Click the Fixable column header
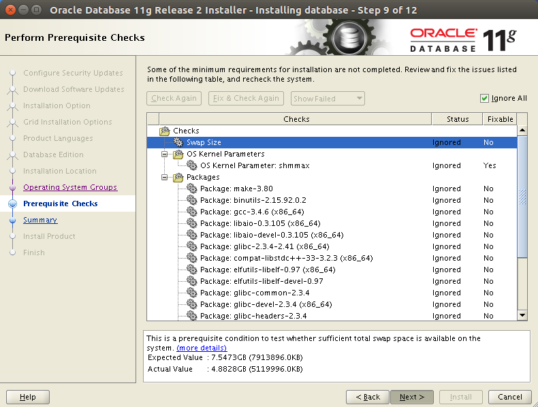This screenshot has height=407, width=538. (x=500, y=119)
